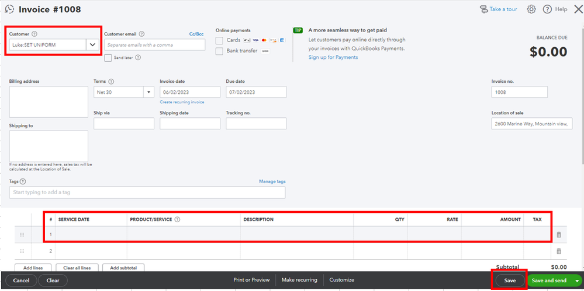
Task: Click the Help question mark icon
Action: [547, 9]
